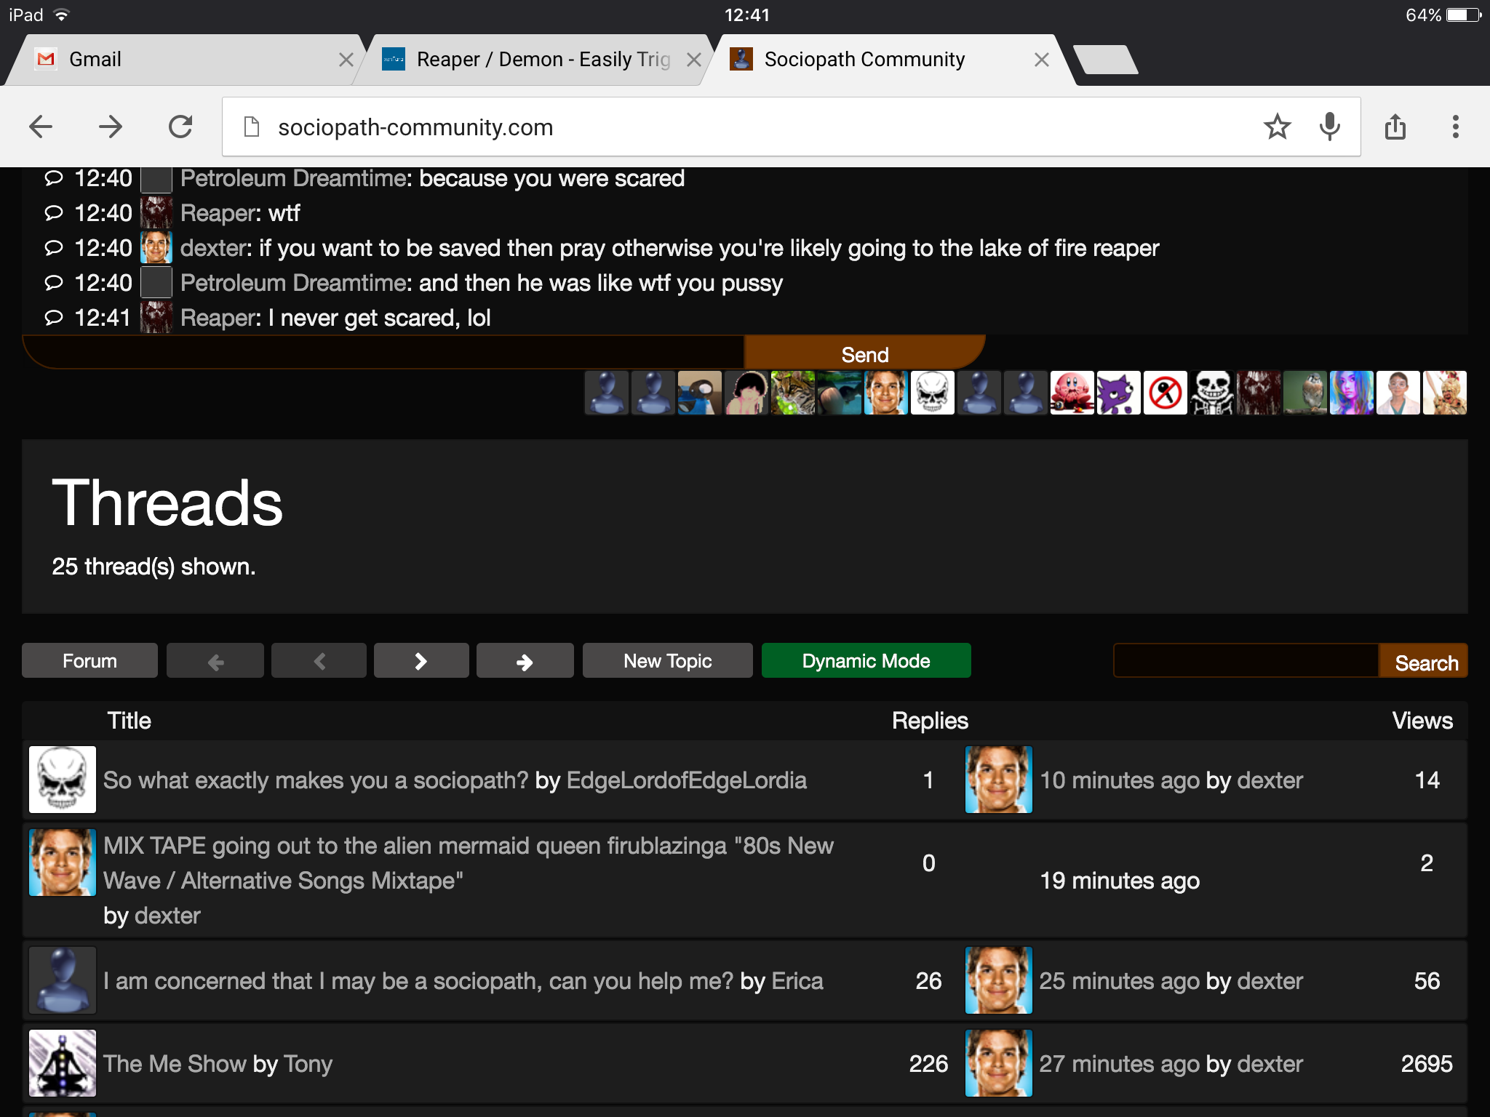1490x1117 pixels.
Task: Close the Sociopath Community tab
Action: coord(1042,60)
